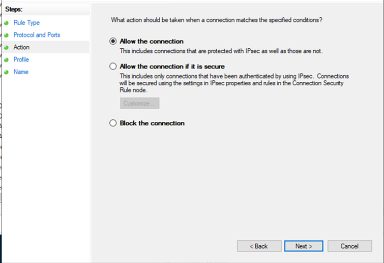The width and height of the screenshot is (384, 263).
Task: Click the green bullet beside Protocol and Ports
Action: [x=6, y=35]
